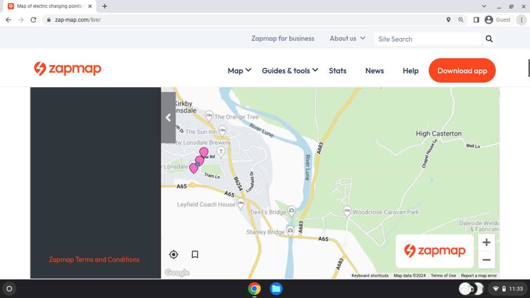The width and height of the screenshot is (530, 298).
Task: Click the Devil's Bridge camera pin
Action: click(x=291, y=211)
